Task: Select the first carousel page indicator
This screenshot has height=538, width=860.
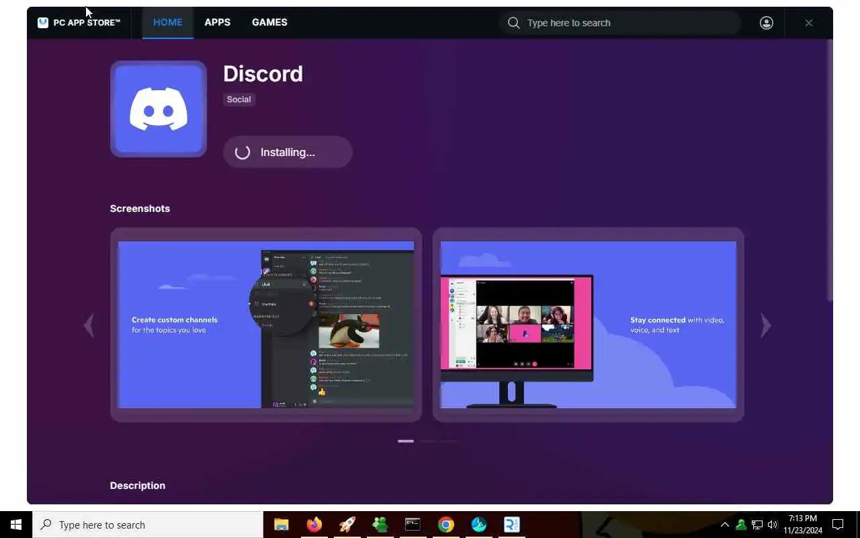Action: (406, 441)
